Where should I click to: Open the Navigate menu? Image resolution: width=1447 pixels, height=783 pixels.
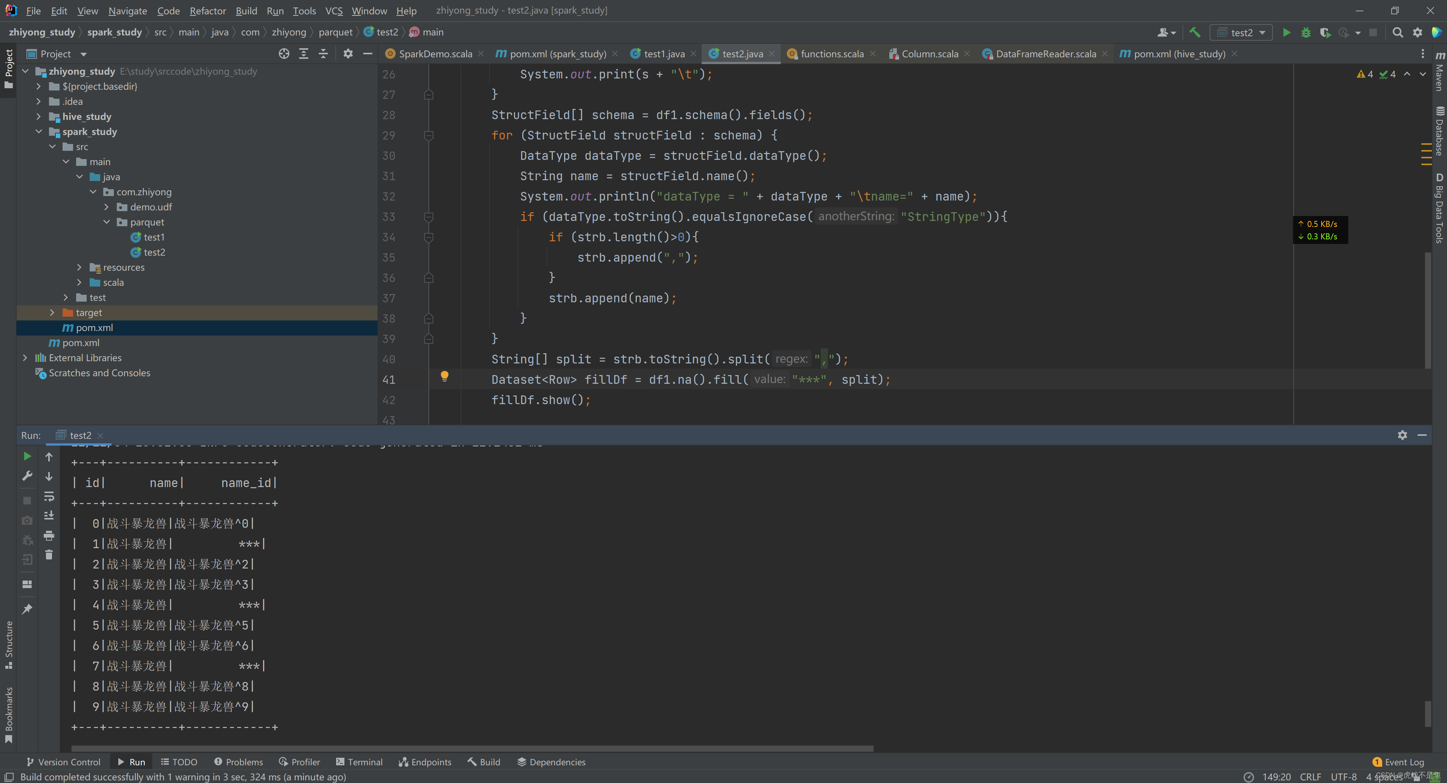point(127,11)
